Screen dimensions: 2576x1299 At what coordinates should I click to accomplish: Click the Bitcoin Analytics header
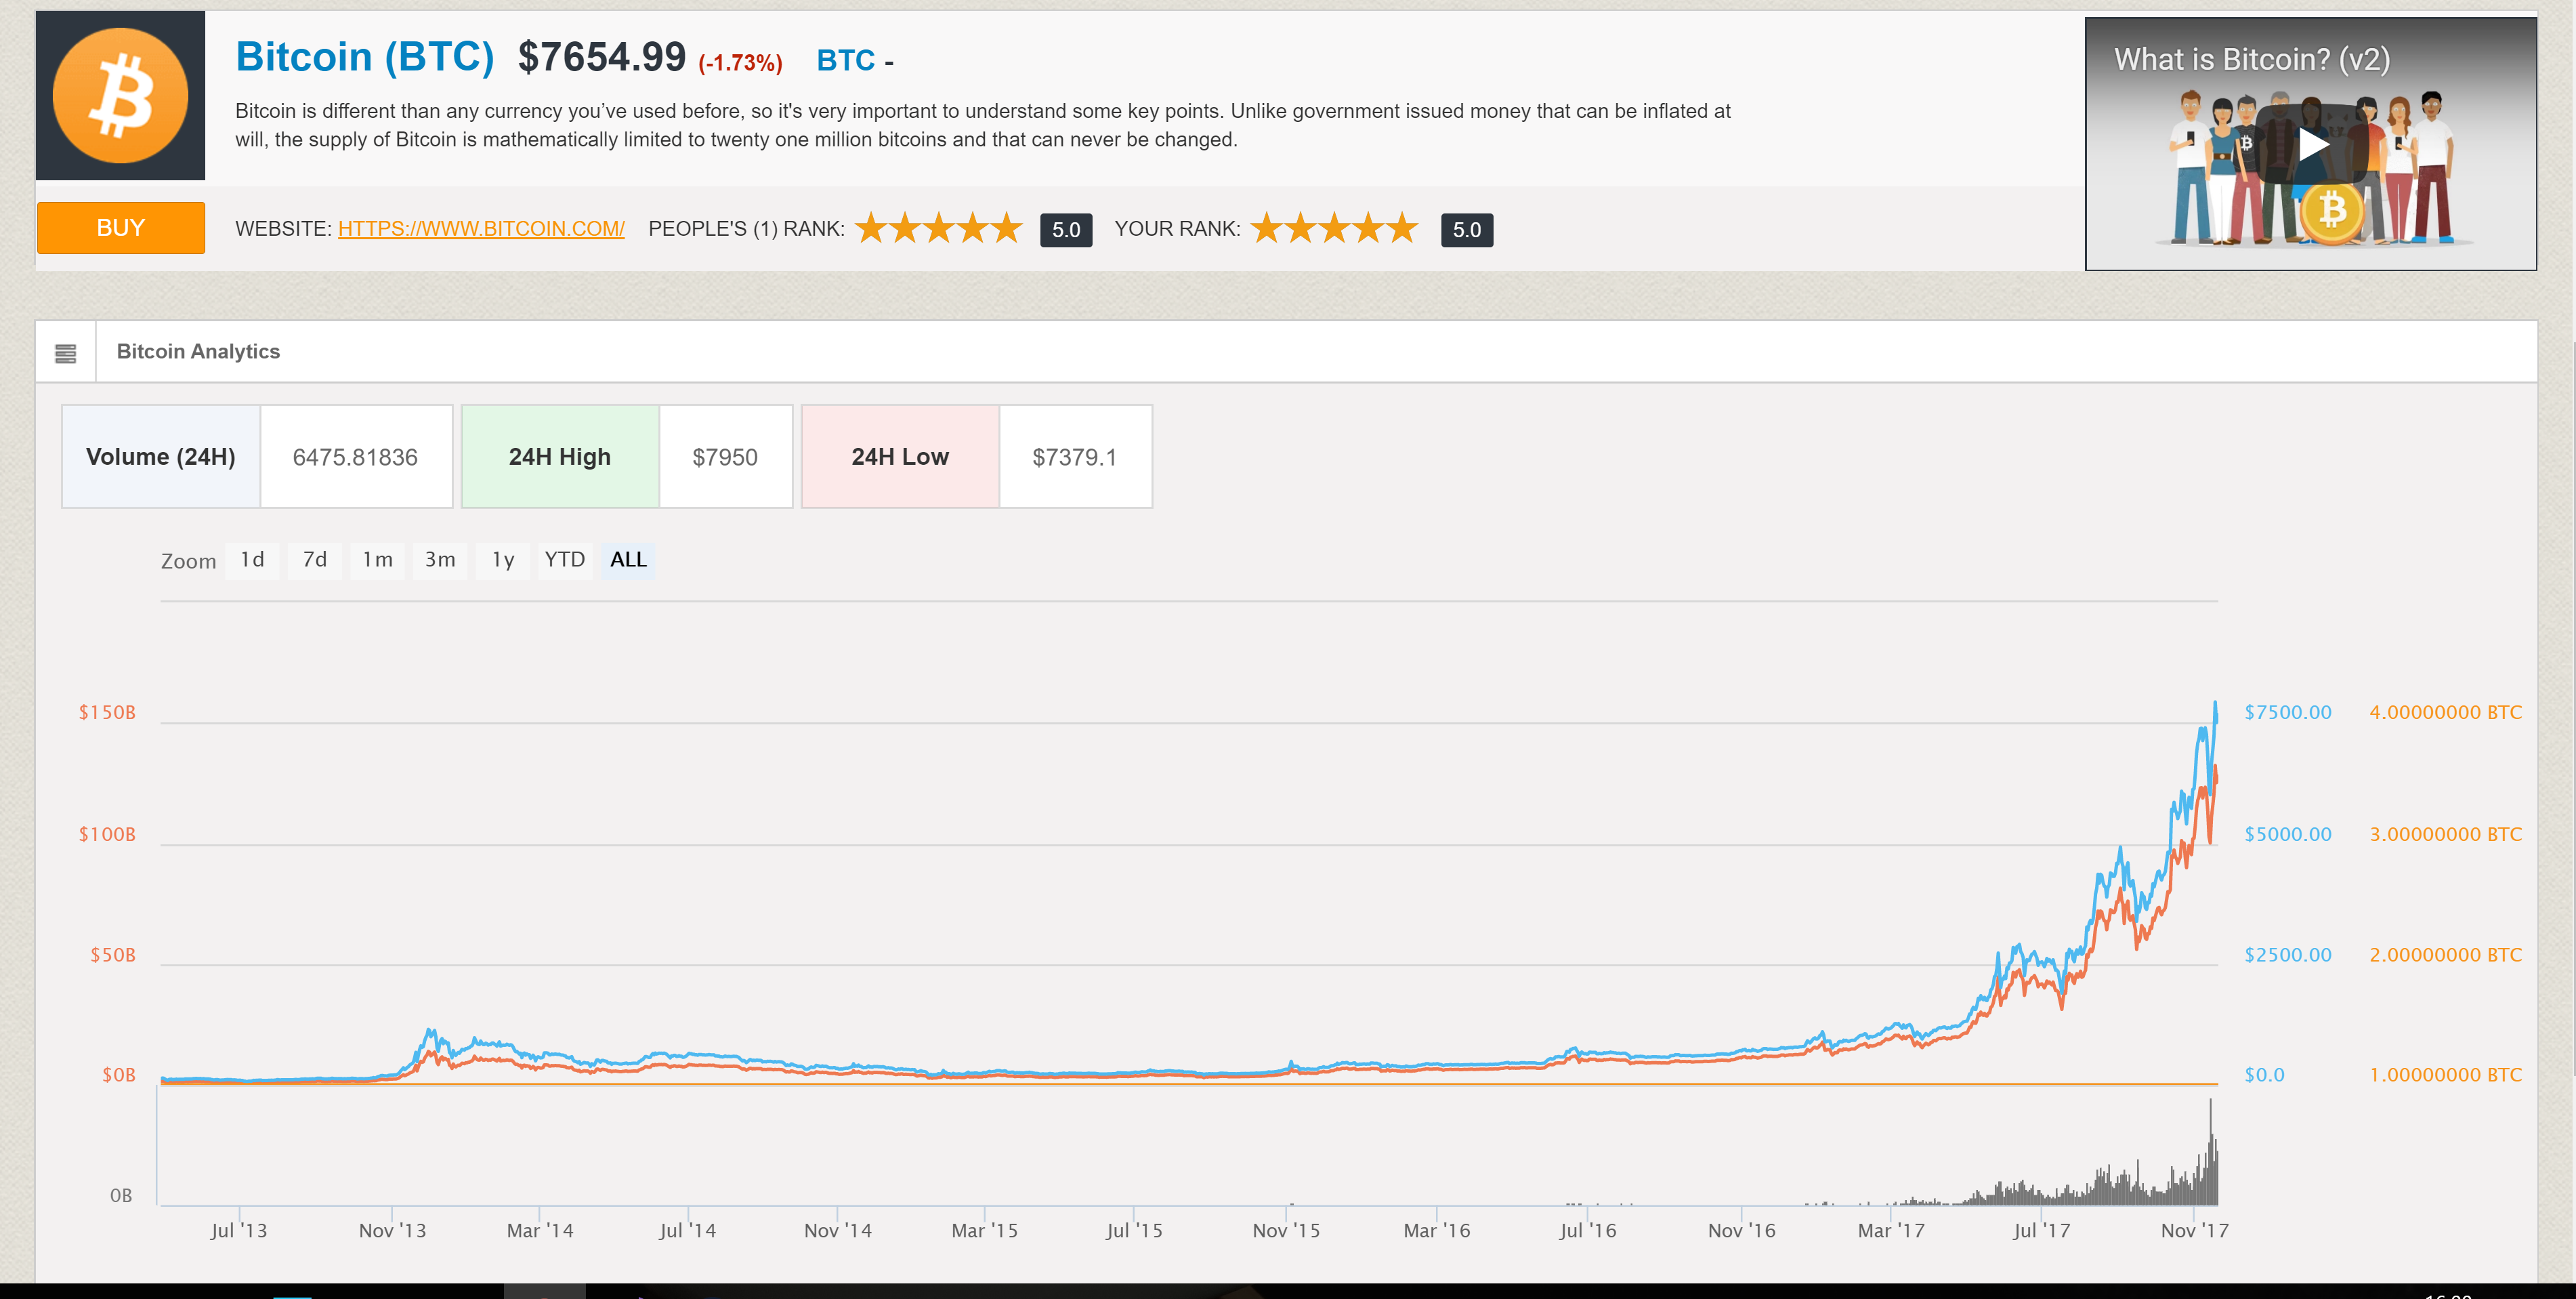click(198, 351)
